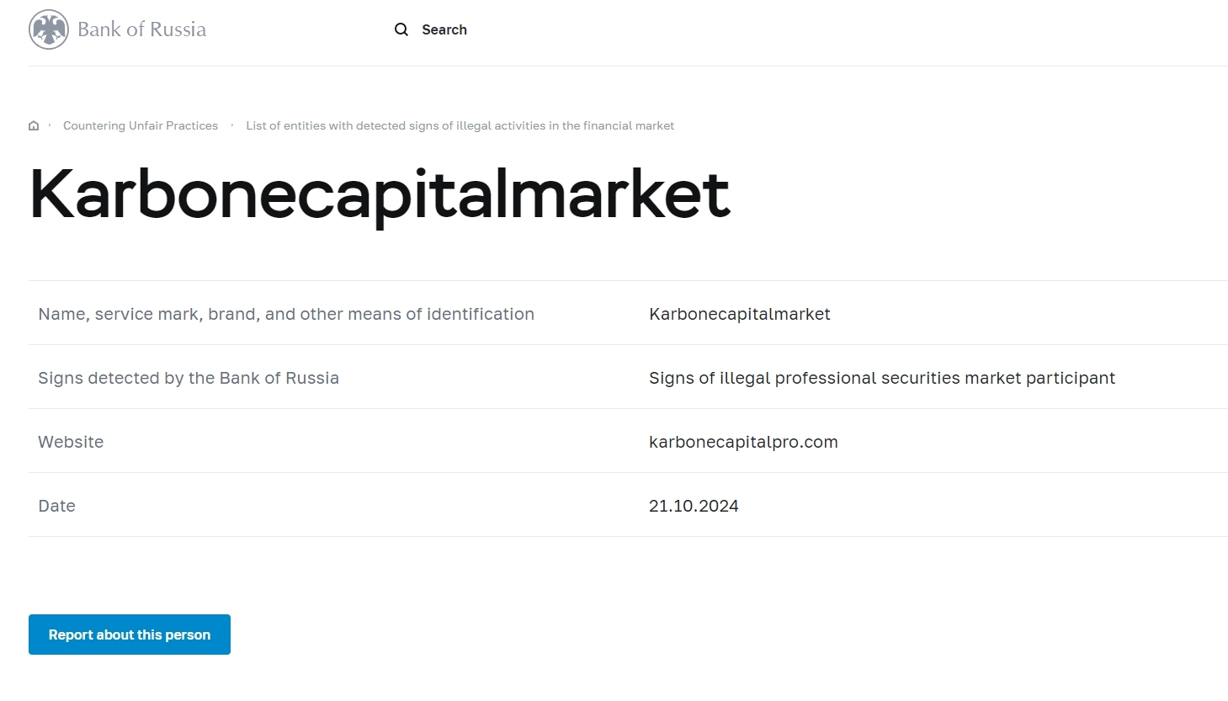Open the List of entities breadcrumb link
The width and height of the screenshot is (1228, 701).
pyautogui.click(x=460, y=125)
